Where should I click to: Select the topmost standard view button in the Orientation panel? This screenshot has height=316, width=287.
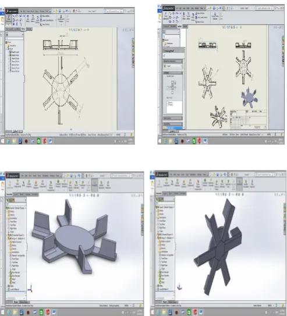tap(172, 83)
